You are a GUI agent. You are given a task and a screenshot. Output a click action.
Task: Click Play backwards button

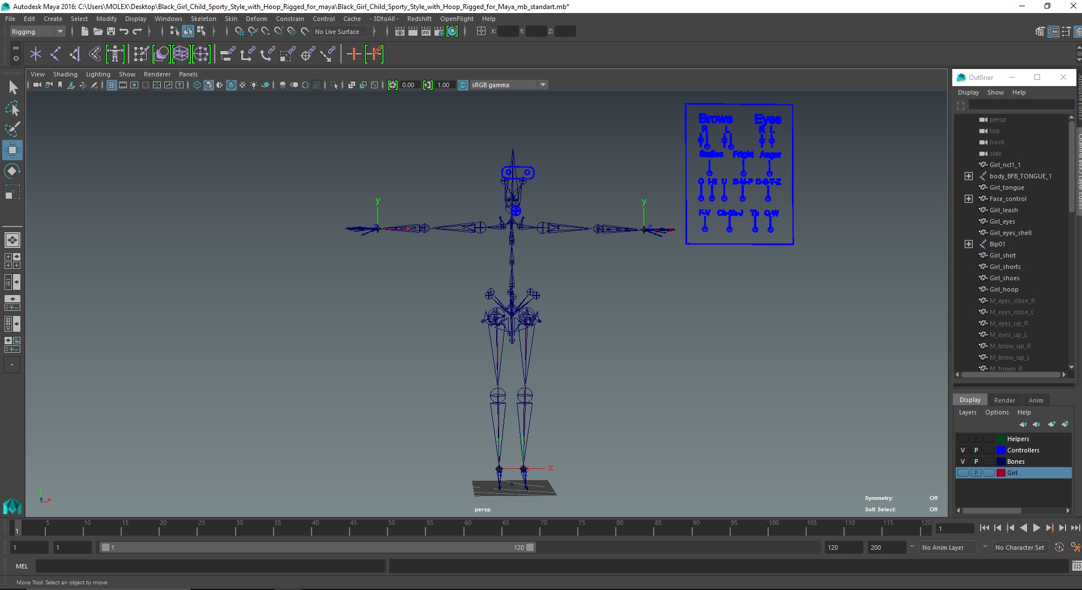point(1023,528)
